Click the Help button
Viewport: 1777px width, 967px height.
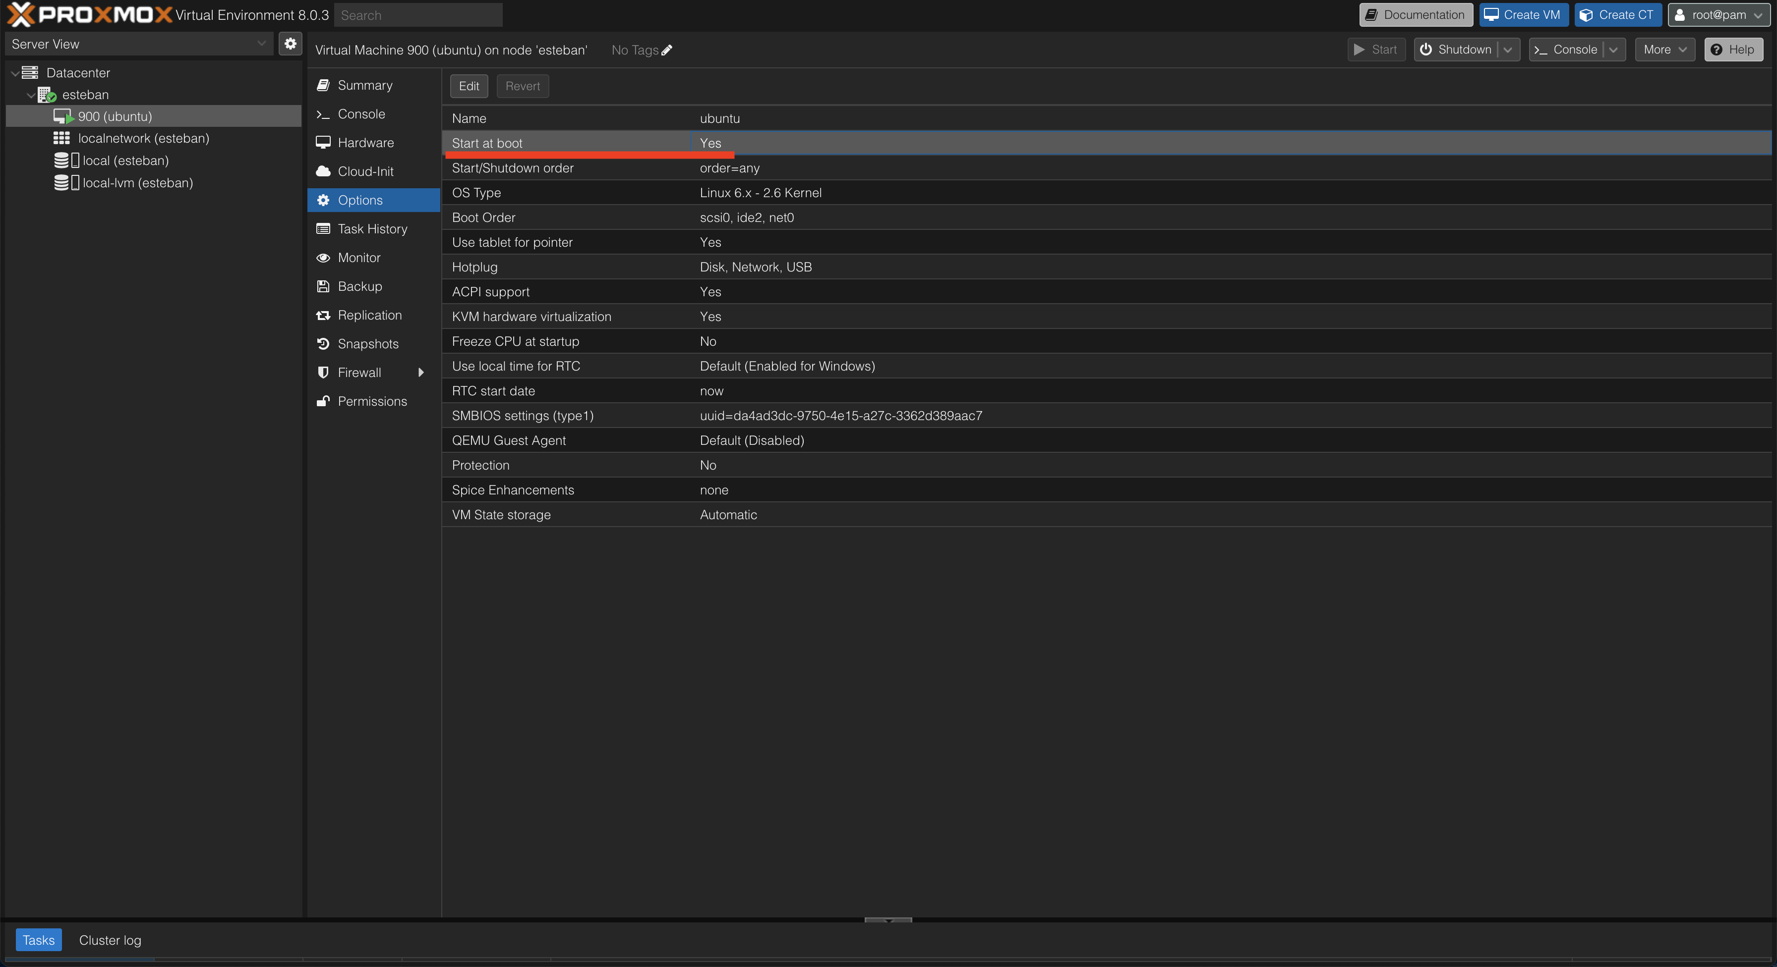1733,50
